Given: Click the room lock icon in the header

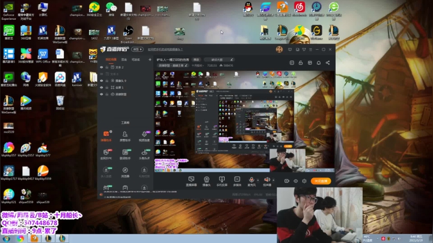Looking at the screenshot, I should coord(301,63).
